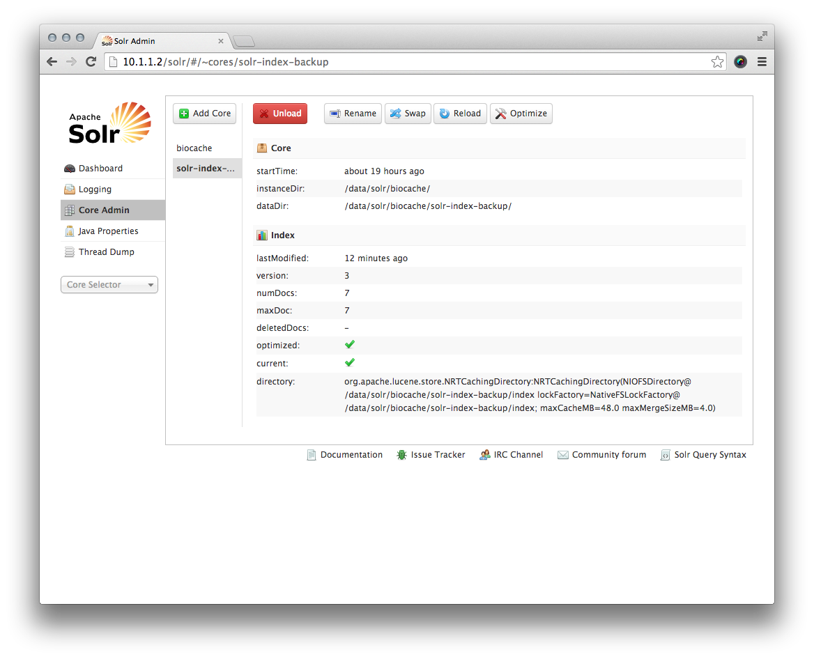Viewport: 814px width, 659px height.
Task: Reload the solr-index-backup core
Action: 461,114
